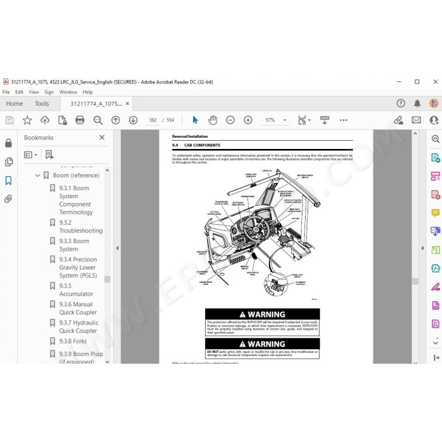The height and width of the screenshot is (442, 442).
Task: Toggle the Bookmarks panel in the sidebar
Action: click(8, 181)
